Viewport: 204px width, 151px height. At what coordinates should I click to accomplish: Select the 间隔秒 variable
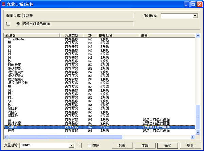click(100, 116)
